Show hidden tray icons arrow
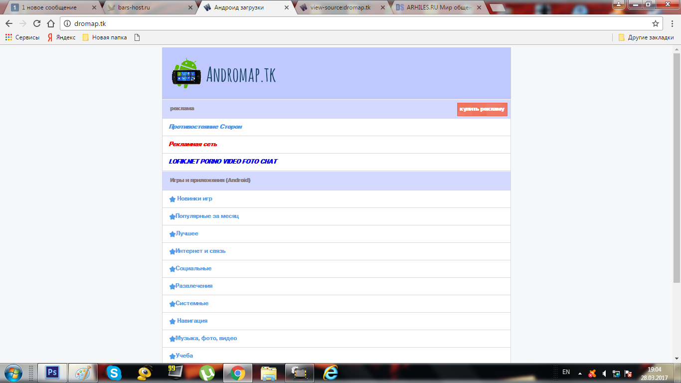 580,373
